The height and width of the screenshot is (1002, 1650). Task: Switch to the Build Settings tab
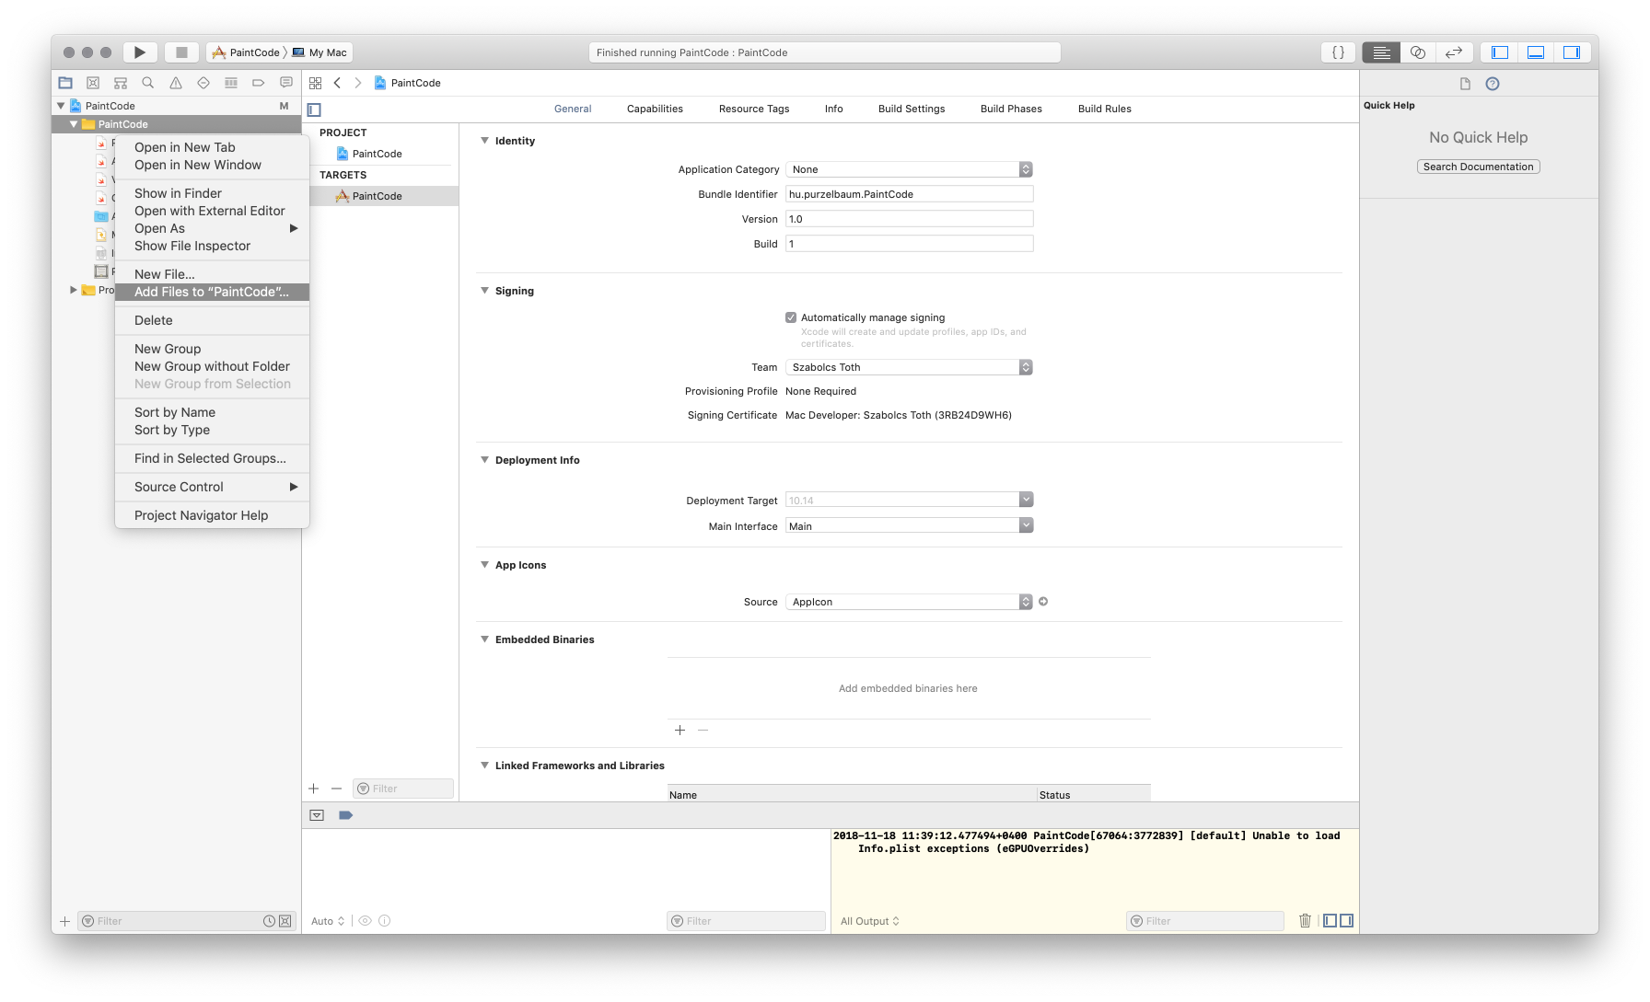[x=912, y=109]
